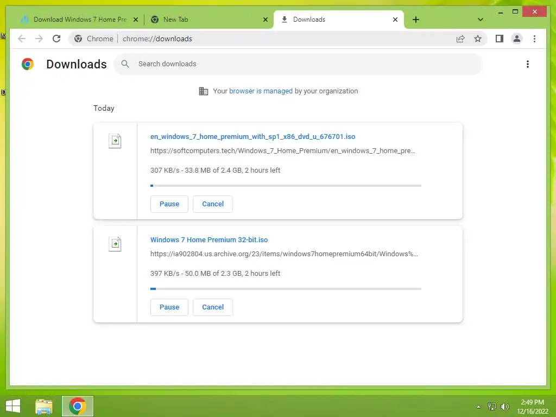Open the en_windows_7_home_premium_with_sp1 file link
Screen dimensions: 556x417
pyautogui.click(x=252, y=136)
